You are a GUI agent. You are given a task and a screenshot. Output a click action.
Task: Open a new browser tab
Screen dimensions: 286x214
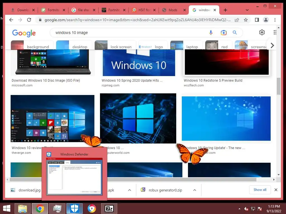(225, 10)
